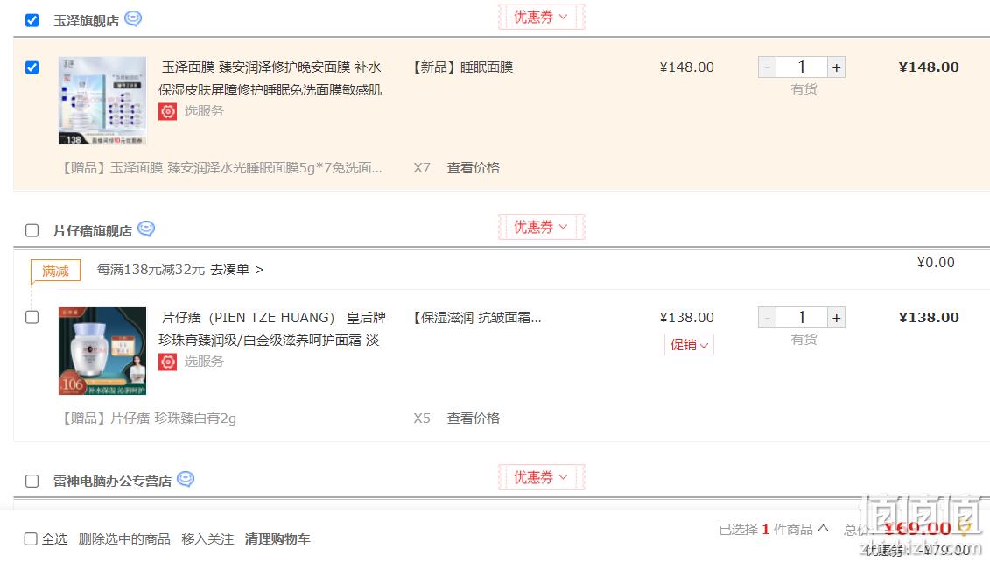Click 删除选中的商品
Viewport: 990px width, 563px height.
tap(124, 539)
